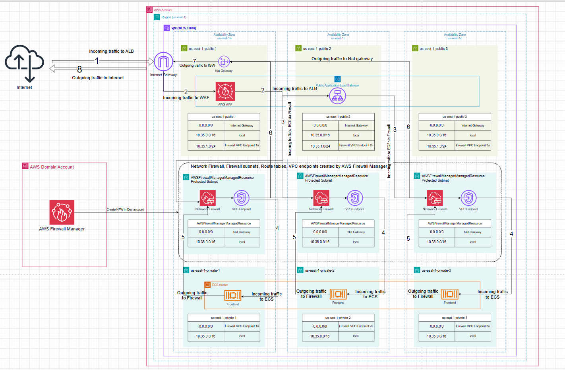Select the Public Application Load Balancer icon
565x370 pixels.
click(x=337, y=96)
